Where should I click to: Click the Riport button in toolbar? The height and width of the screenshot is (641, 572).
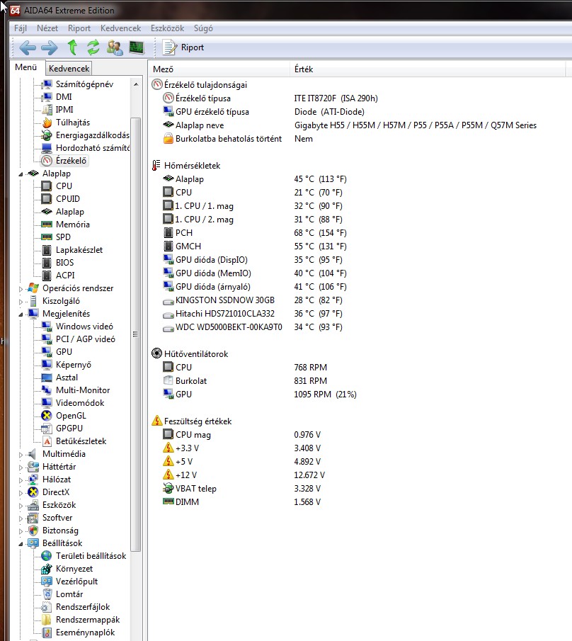click(183, 47)
